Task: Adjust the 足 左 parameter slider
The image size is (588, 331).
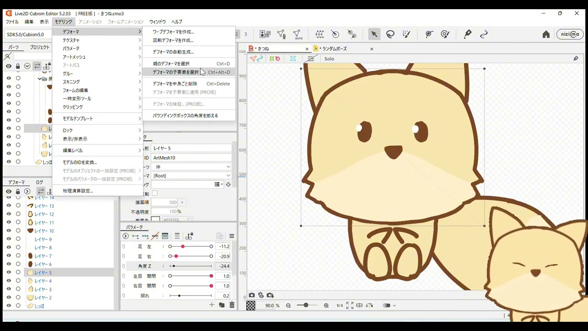Action: tap(190, 246)
